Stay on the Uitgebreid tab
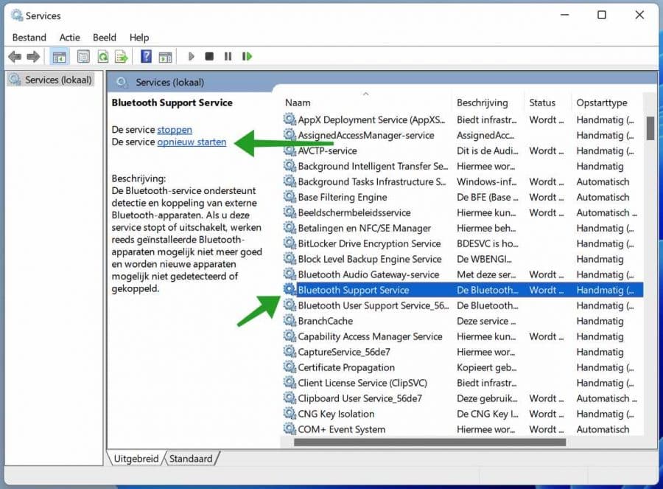The width and height of the screenshot is (663, 489). [136, 458]
